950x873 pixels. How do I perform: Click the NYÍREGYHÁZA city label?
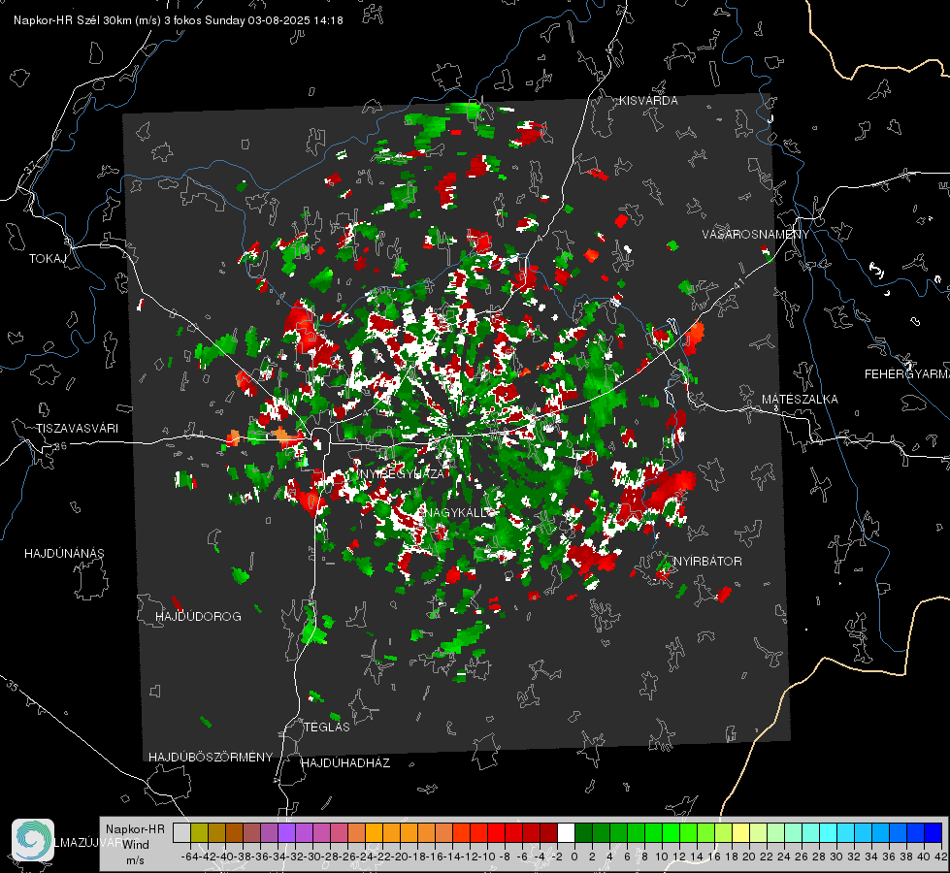coord(403,473)
